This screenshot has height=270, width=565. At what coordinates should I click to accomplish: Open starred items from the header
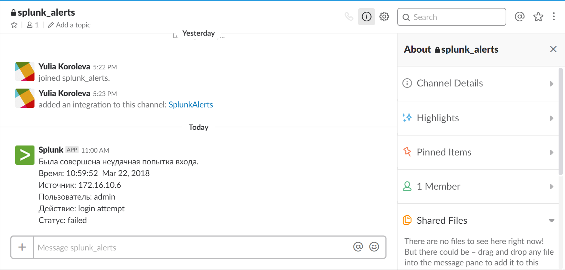coord(538,17)
